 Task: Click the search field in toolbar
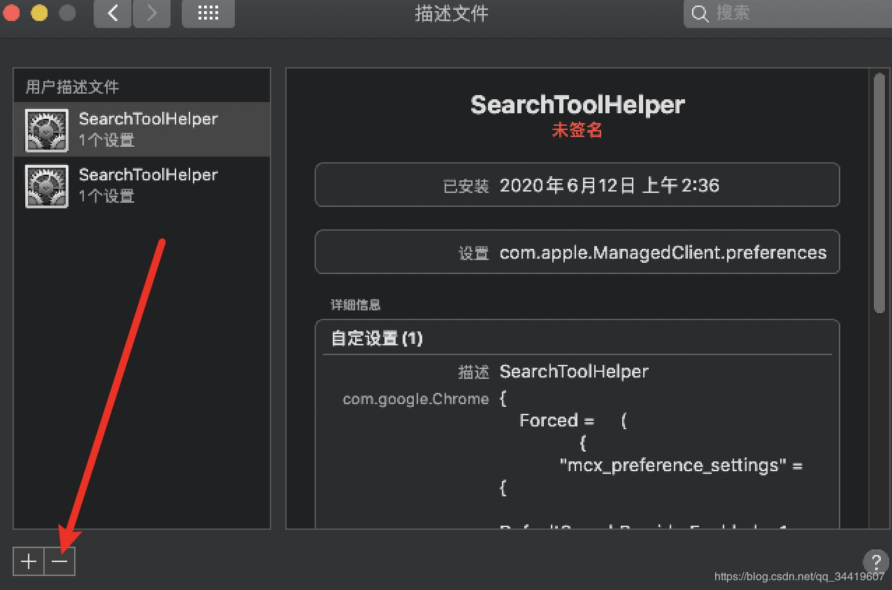[x=788, y=13]
